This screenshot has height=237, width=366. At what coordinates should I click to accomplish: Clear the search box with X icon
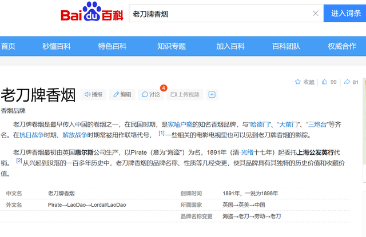(315, 13)
